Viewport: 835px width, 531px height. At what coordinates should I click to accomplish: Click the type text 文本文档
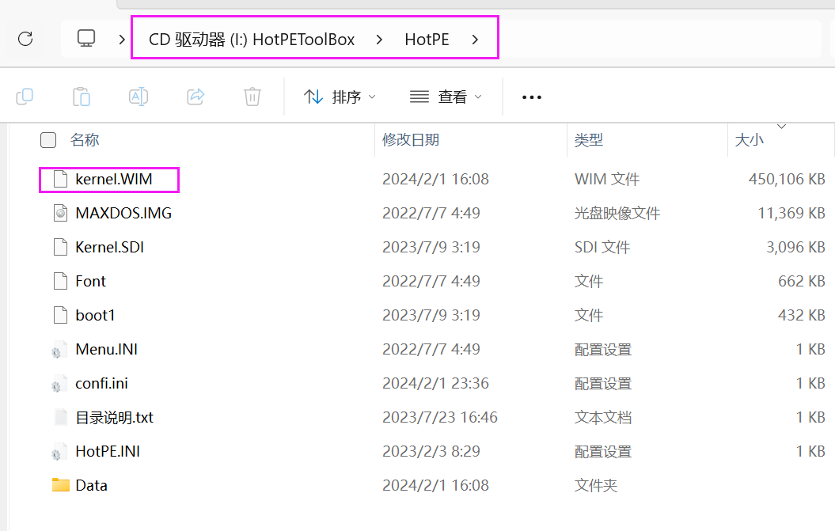pyautogui.click(x=603, y=418)
